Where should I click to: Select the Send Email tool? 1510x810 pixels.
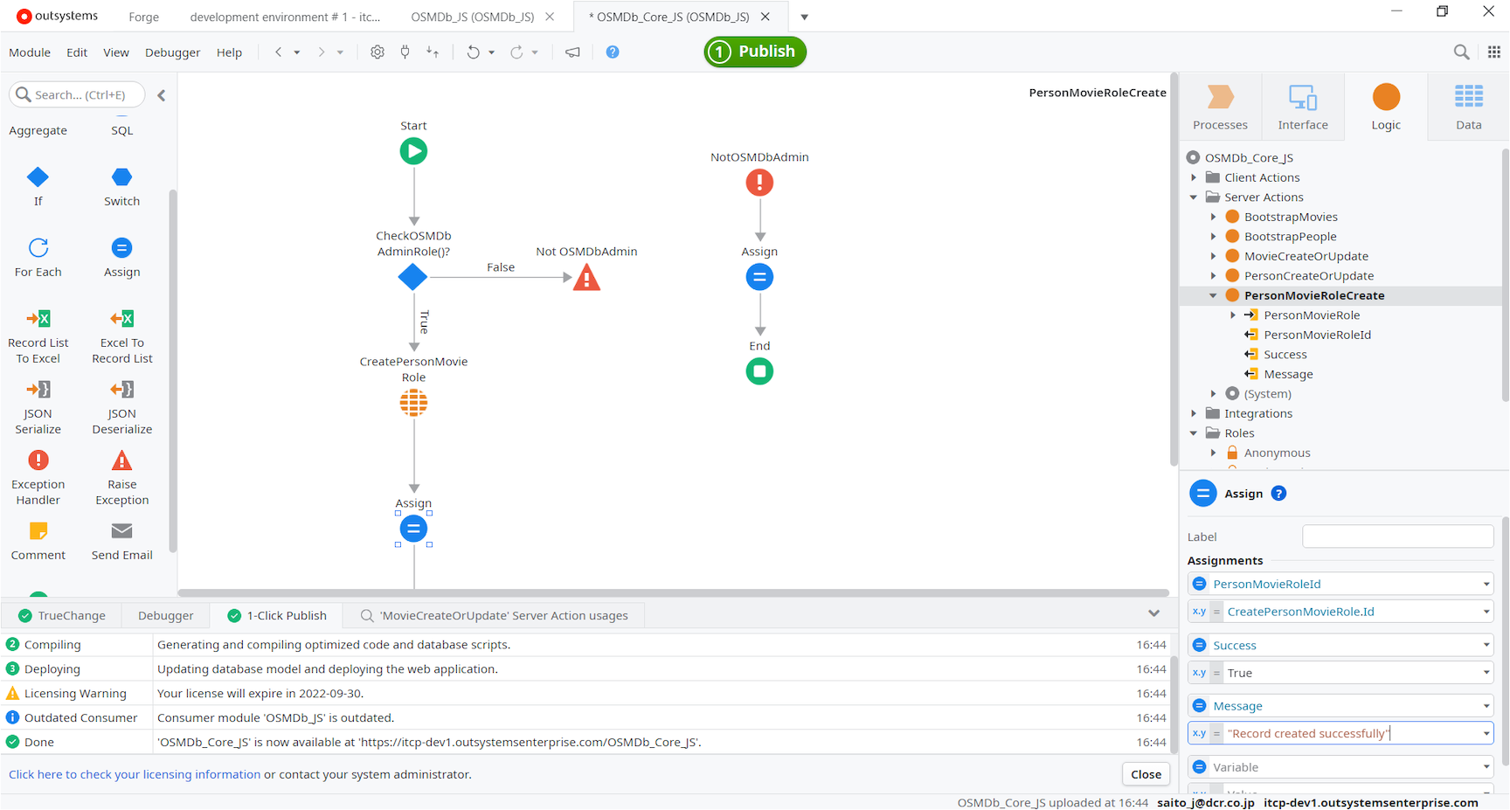click(122, 540)
